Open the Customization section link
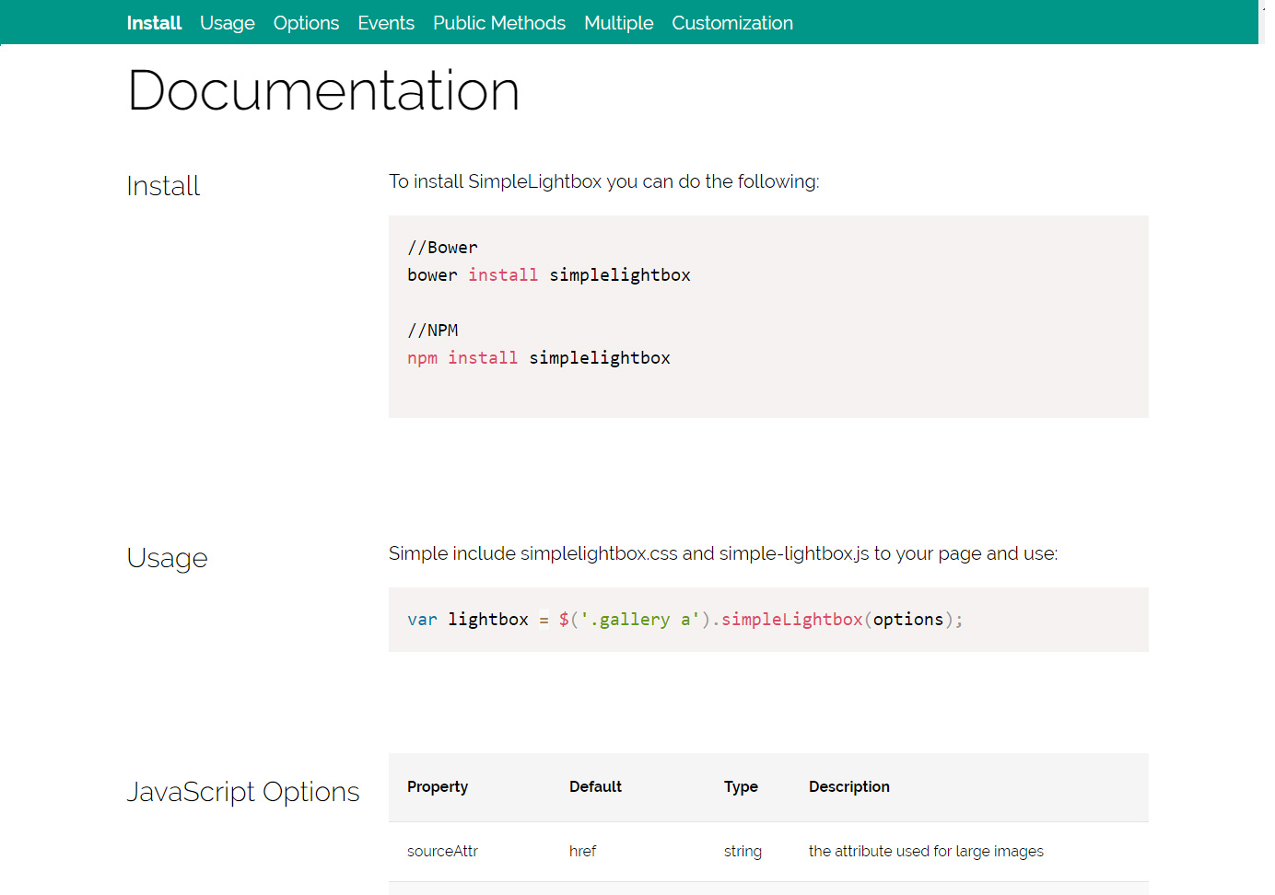The image size is (1275, 895). [731, 23]
